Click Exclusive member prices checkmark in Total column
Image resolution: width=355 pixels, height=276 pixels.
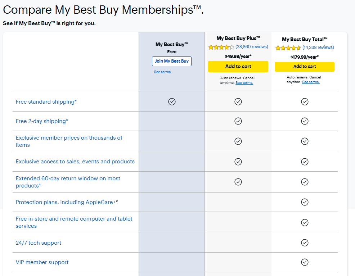tap(305, 141)
